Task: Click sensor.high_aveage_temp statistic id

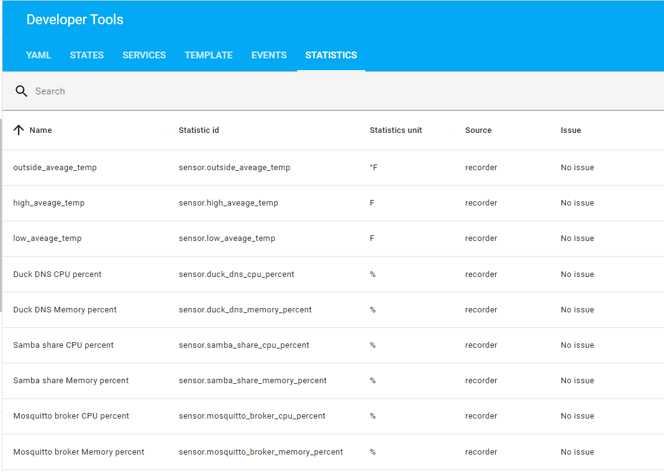Action: pyautogui.click(x=228, y=202)
